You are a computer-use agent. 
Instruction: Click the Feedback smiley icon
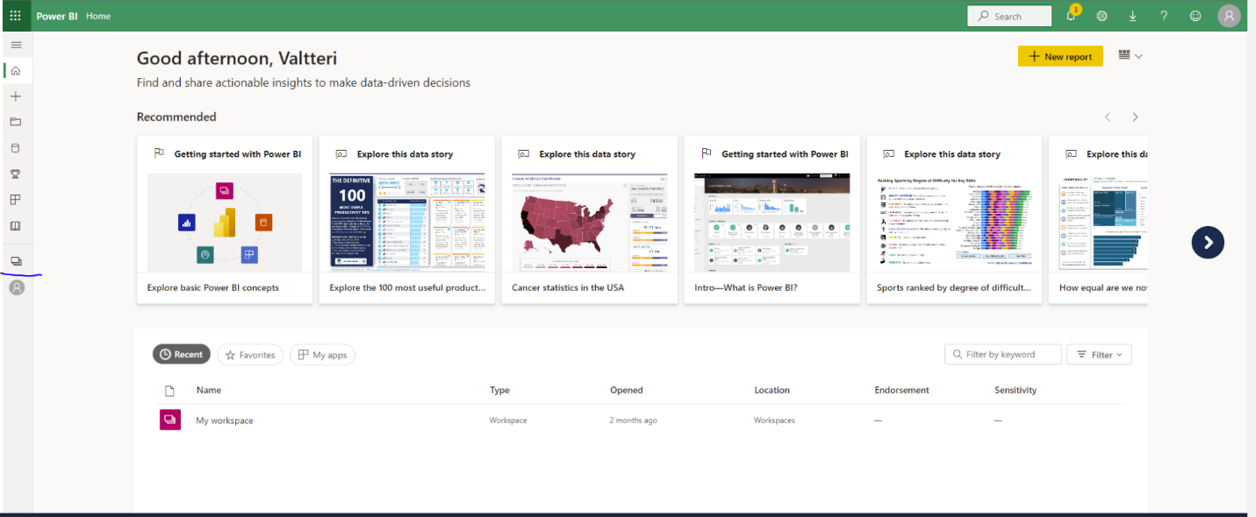tap(1195, 16)
